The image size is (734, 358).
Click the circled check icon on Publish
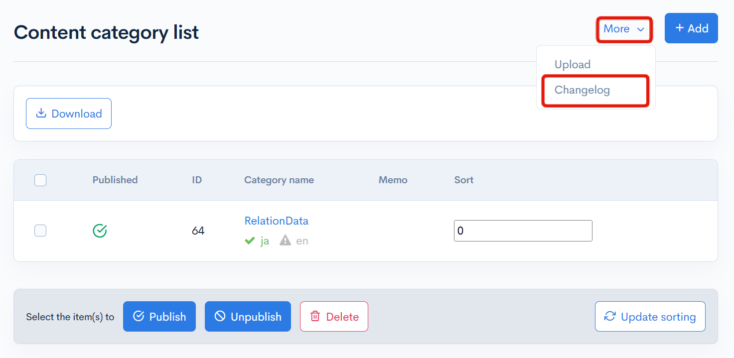tap(139, 317)
